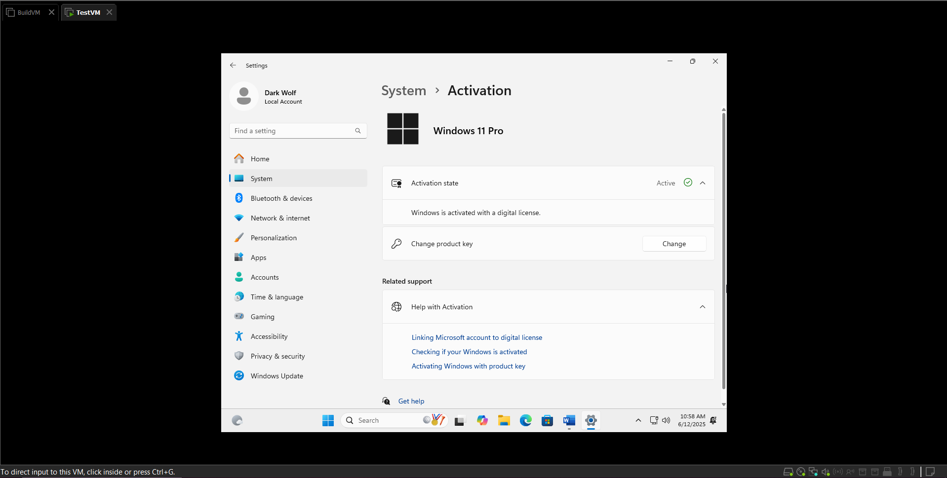Click the volume icon in the system tray

point(666,420)
